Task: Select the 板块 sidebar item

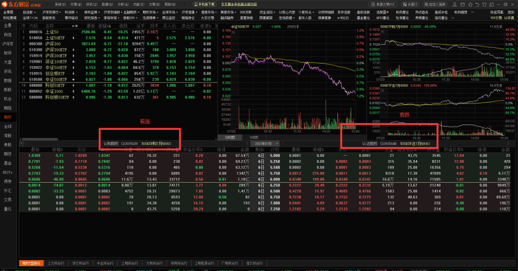Action: [8, 53]
